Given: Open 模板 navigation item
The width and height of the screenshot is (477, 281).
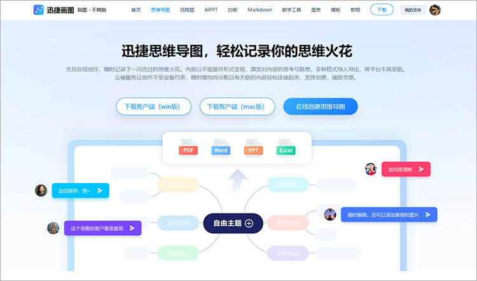Looking at the screenshot, I should pos(336,10).
